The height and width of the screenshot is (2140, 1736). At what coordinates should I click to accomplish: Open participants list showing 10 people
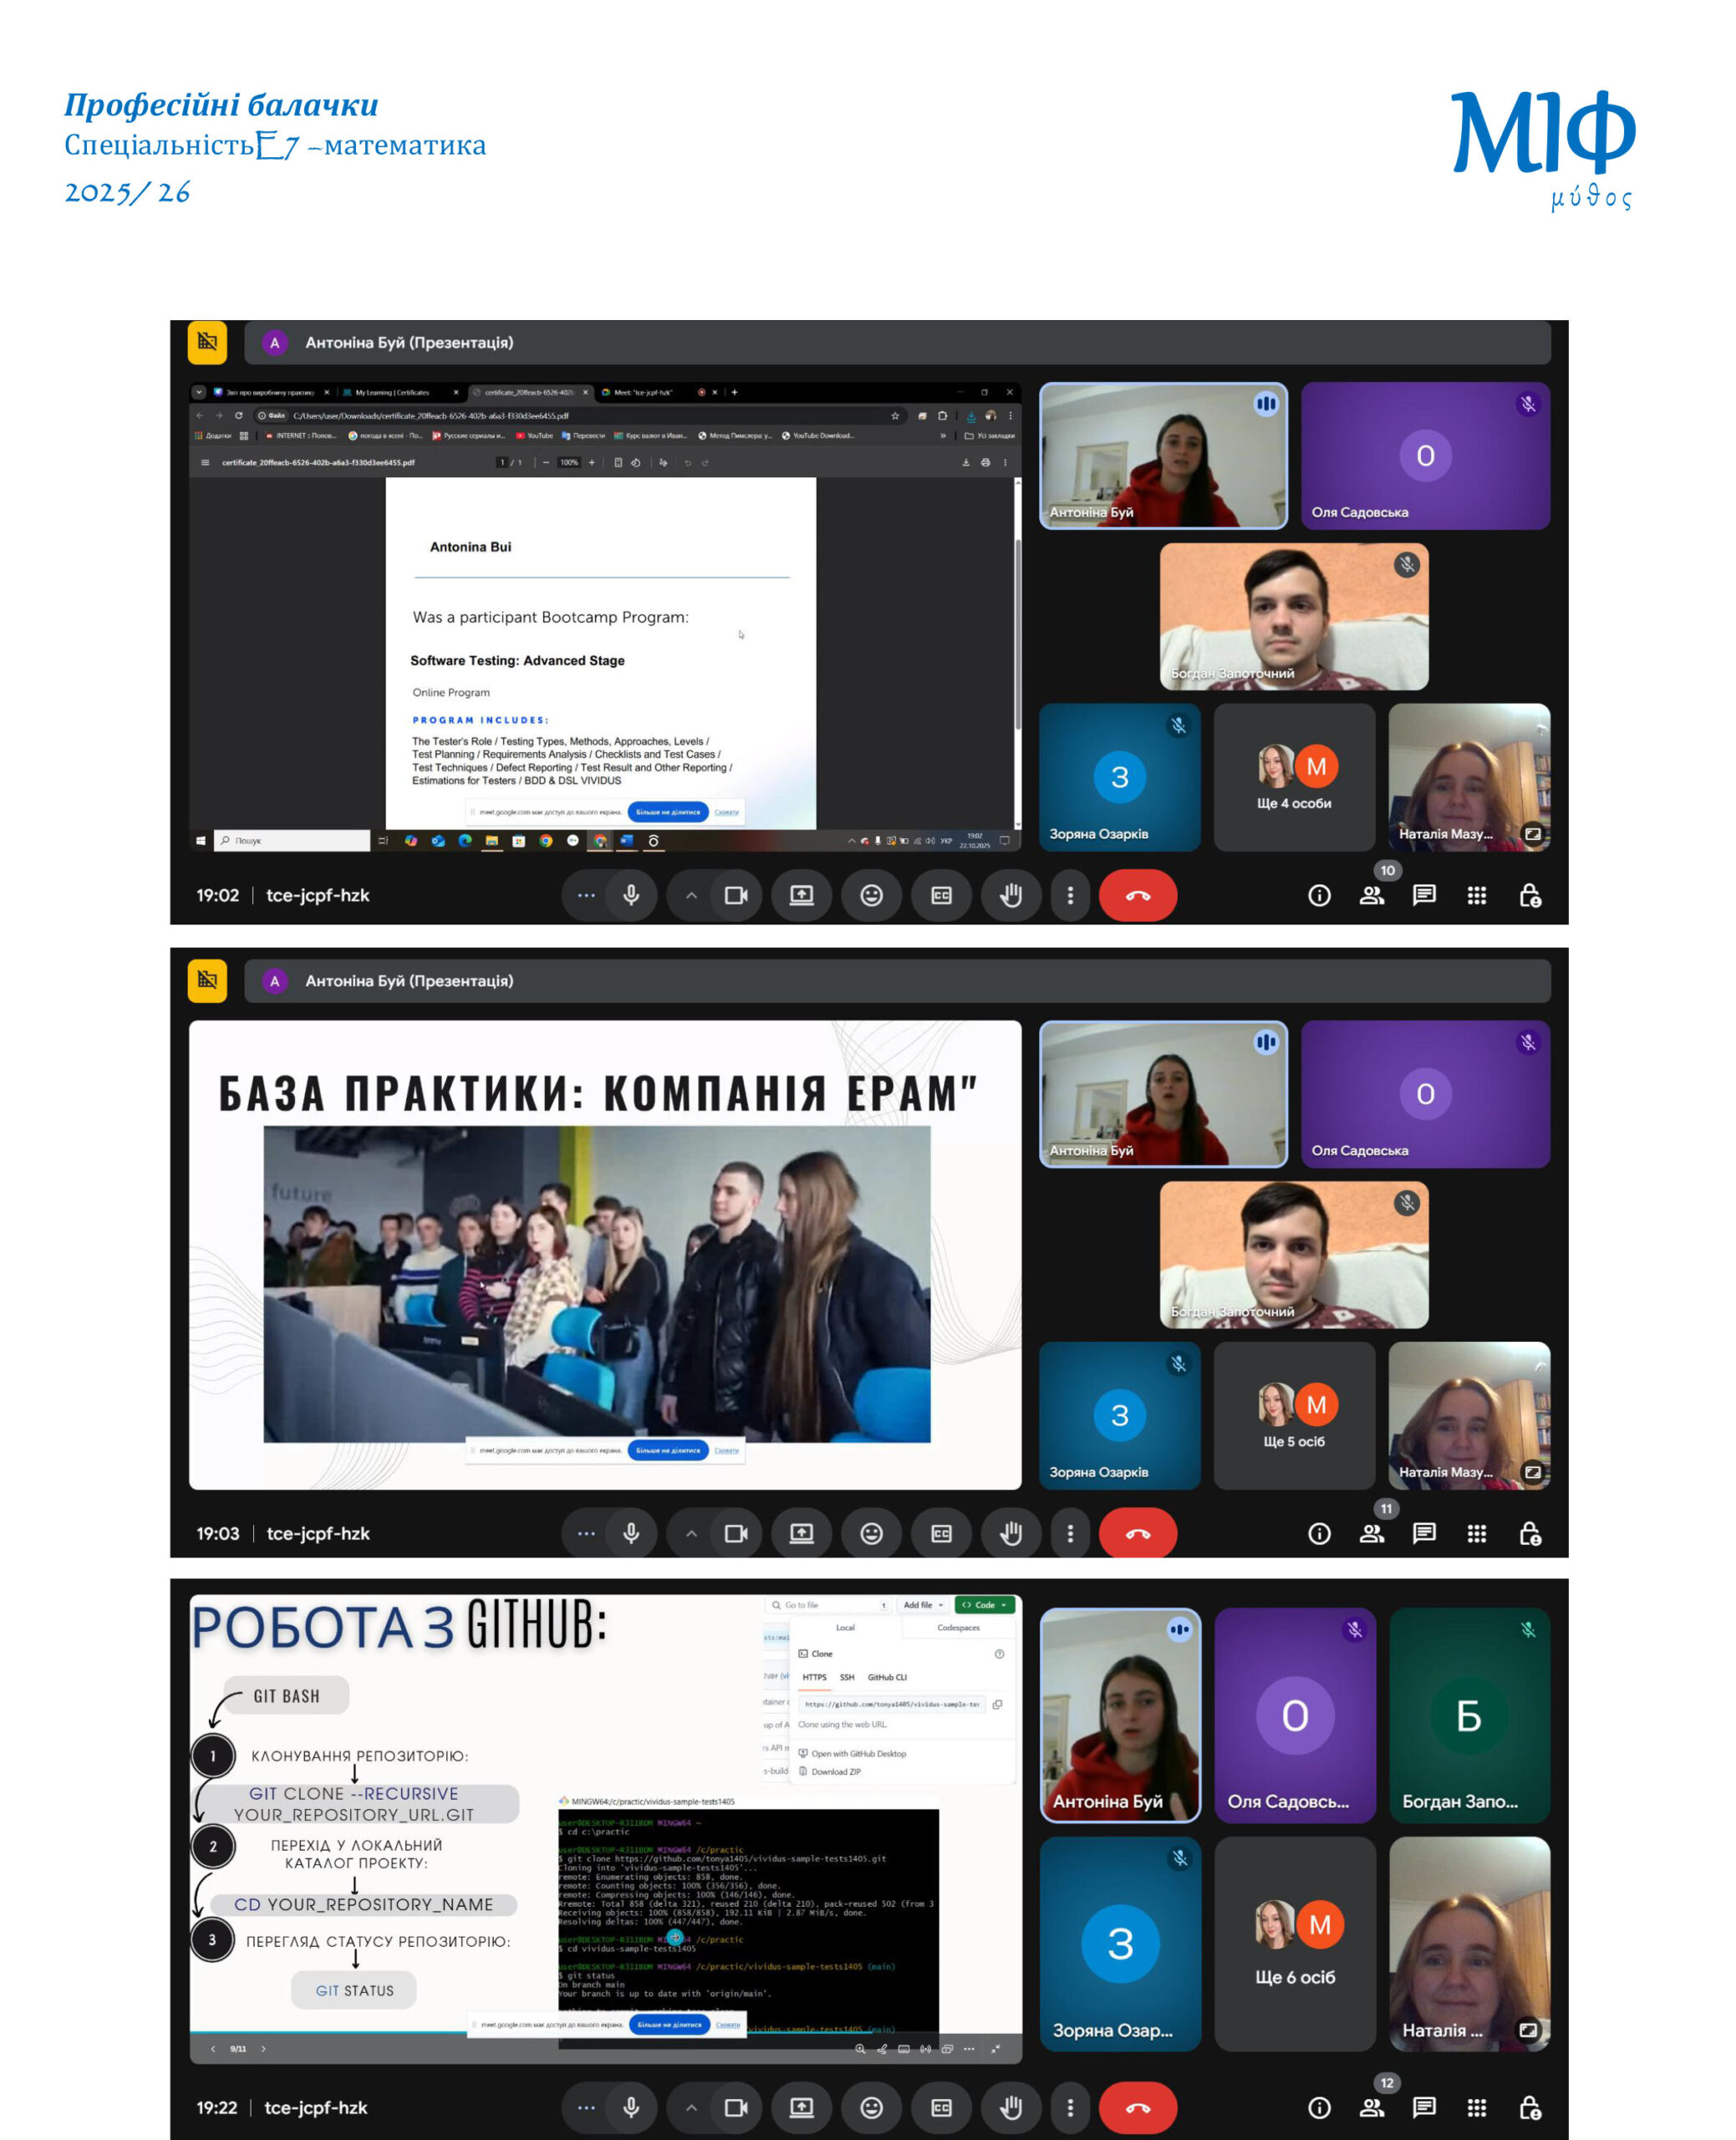(x=1371, y=895)
